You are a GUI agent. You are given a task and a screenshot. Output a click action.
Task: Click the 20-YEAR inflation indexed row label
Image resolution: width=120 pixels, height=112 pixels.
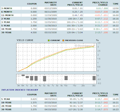6,106
